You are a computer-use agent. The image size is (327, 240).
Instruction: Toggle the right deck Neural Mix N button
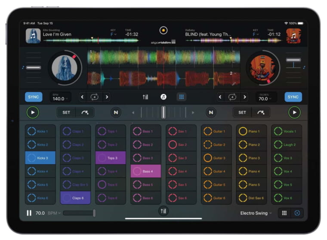[x=211, y=112]
